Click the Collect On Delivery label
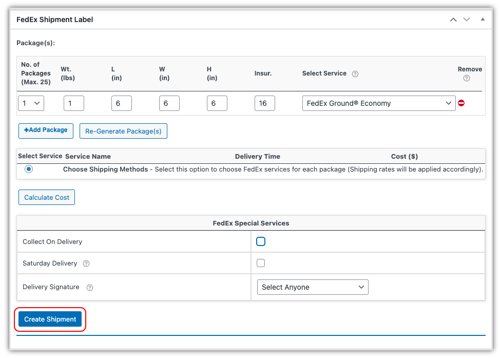Viewport: 501px width, 358px height. pyautogui.click(x=52, y=241)
